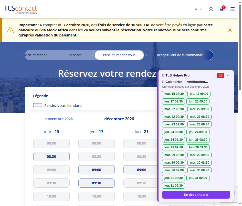Select helper chip lun. 21 09:00
242x206 pixels.
tap(198, 101)
